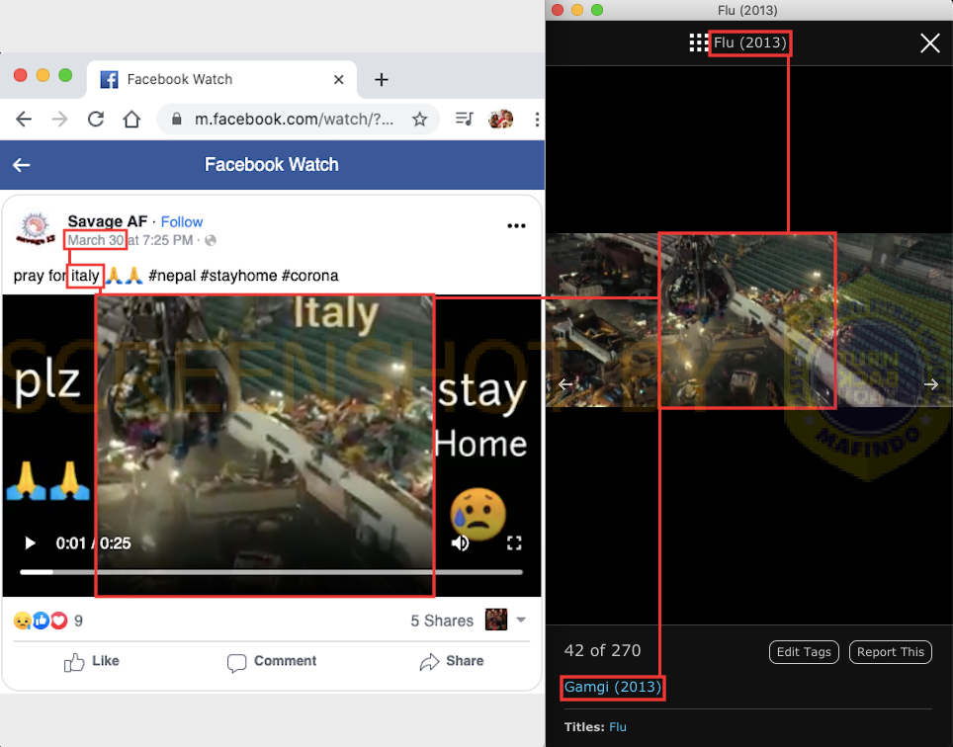Viewport: 953px width, 747px height.
Task: Click the Facebook Watch back arrow
Action: (21, 165)
